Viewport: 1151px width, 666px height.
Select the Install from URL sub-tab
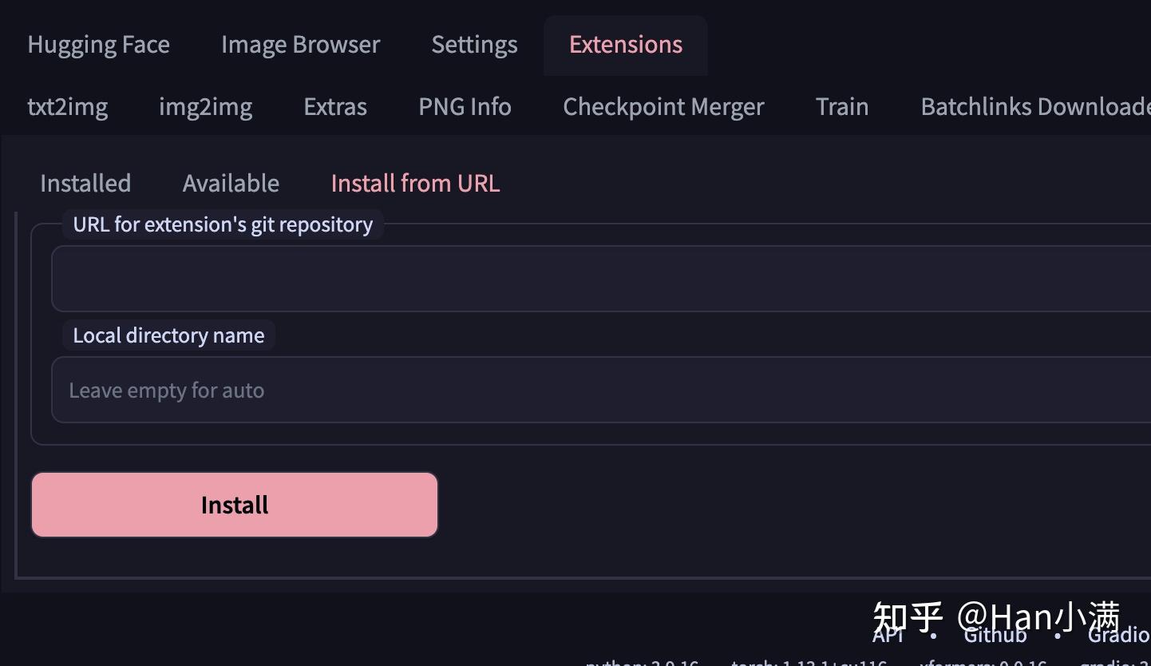click(x=415, y=184)
